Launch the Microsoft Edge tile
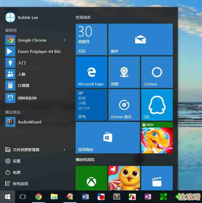The width and height of the screenshot is (202, 203). point(91,72)
